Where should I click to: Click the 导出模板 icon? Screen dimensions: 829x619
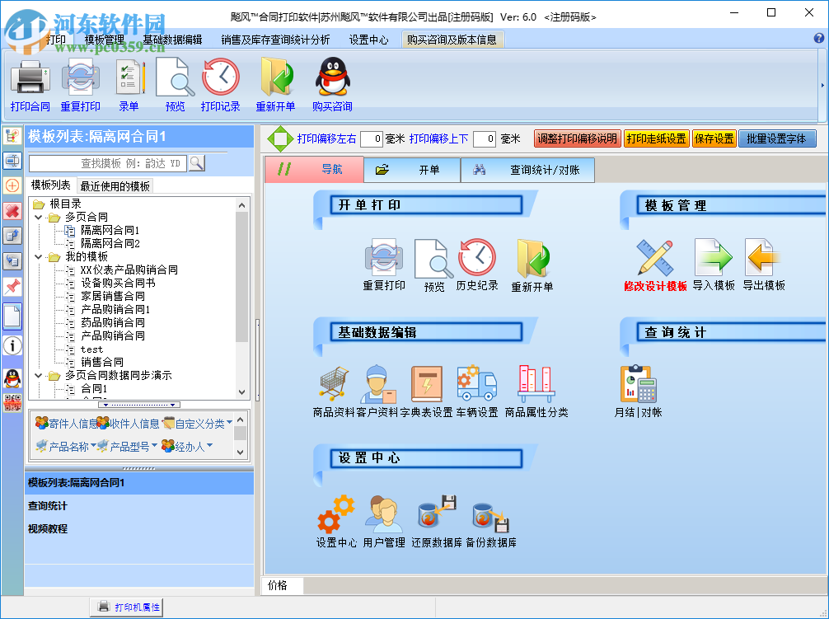pyautogui.click(x=763, y=257)
